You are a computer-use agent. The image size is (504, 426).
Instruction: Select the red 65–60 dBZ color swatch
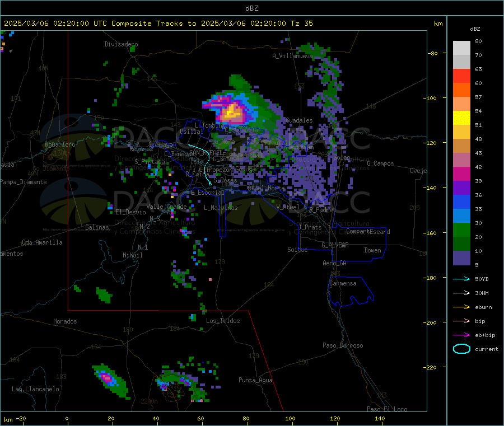[461, 76]
